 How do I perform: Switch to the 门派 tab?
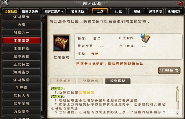(118, 11)
